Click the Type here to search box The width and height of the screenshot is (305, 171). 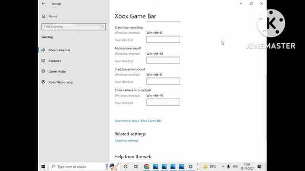coord(85,167)
